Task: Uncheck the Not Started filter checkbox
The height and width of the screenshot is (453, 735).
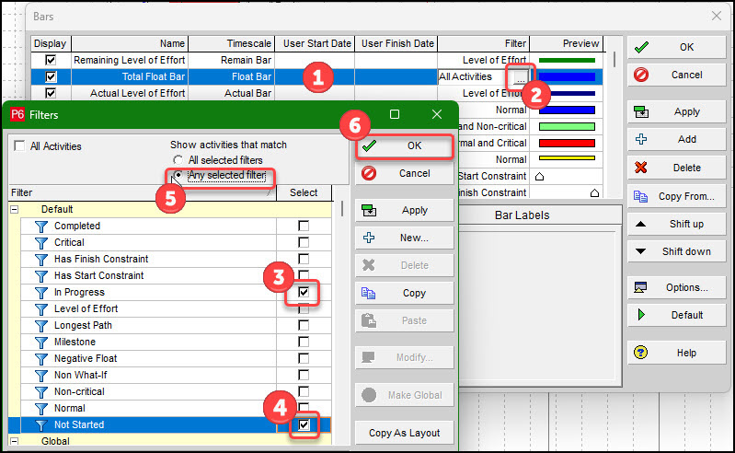Action: point(304,425)
